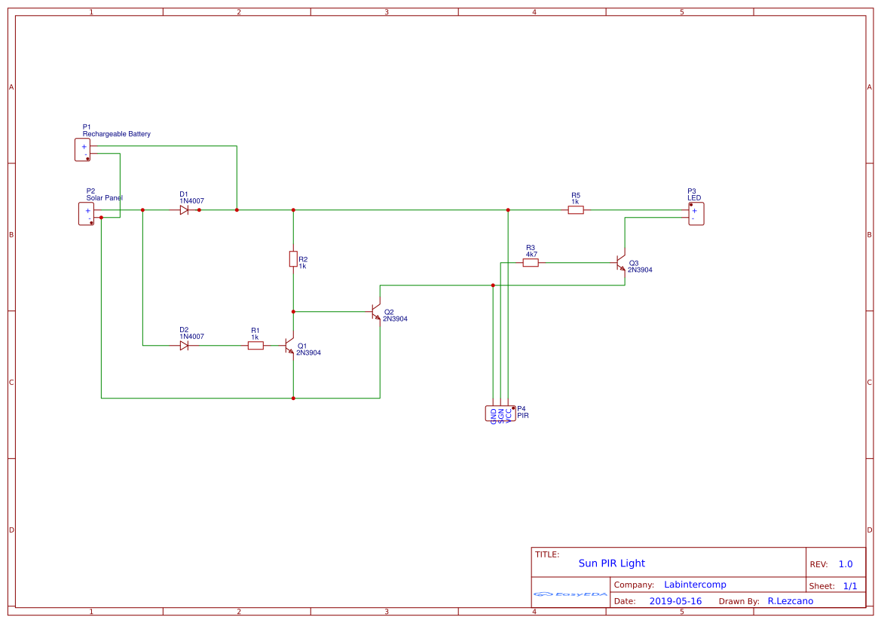Click the P2 Solar Panel connector
Viewport: 881px width, 623px height.
[x=87, y=214]
